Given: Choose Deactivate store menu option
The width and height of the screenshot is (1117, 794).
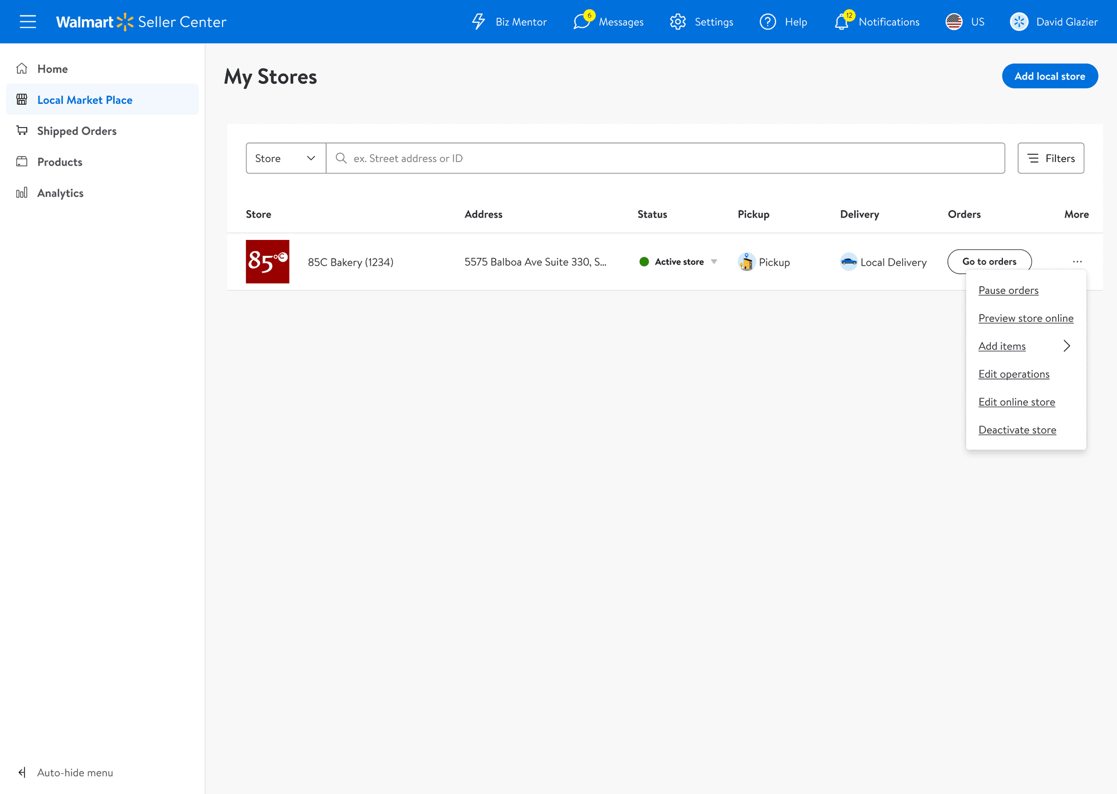Looking at the screenshot, I should [1017, 430].
